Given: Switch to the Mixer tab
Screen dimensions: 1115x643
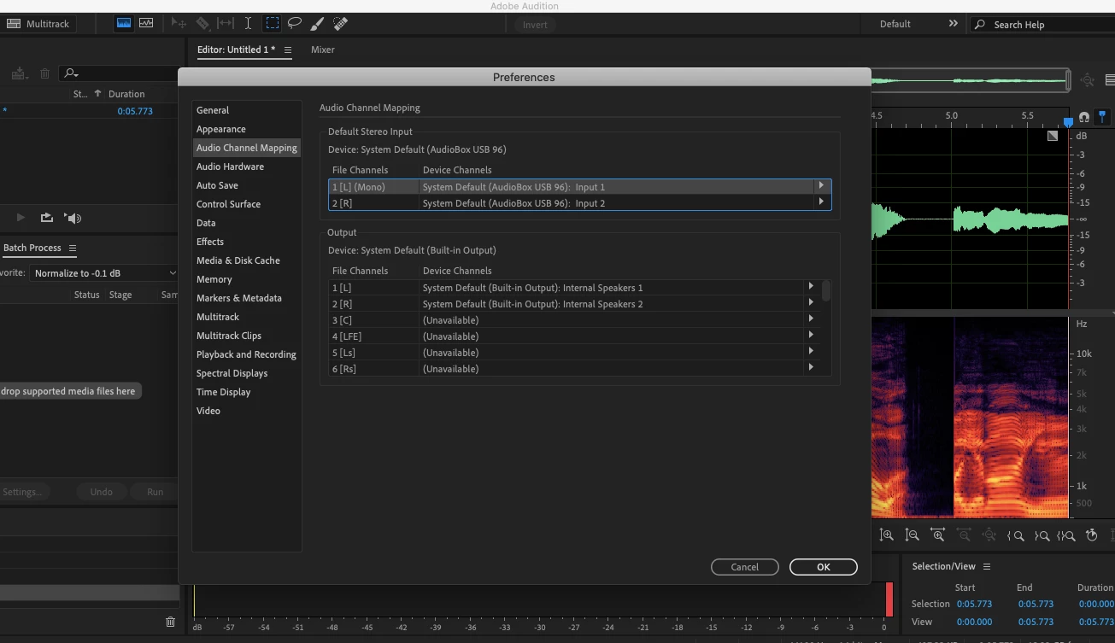Looking at the screenshot, I should [x=323, y=50].
